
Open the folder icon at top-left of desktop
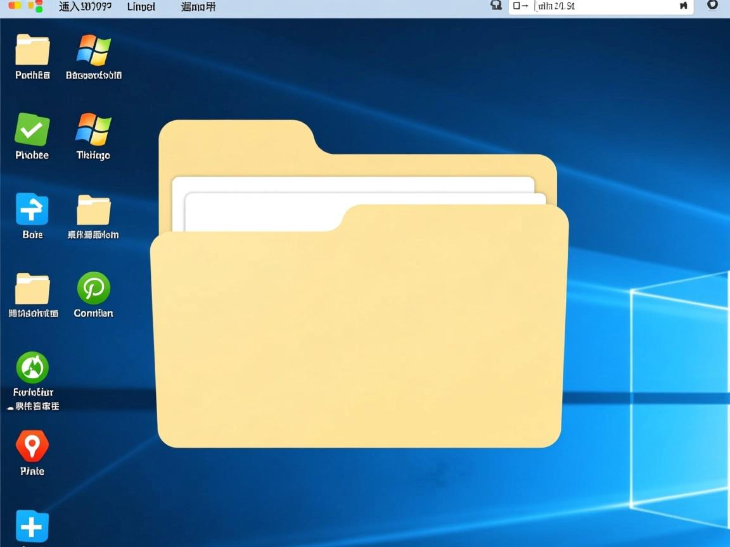point(32,50)
